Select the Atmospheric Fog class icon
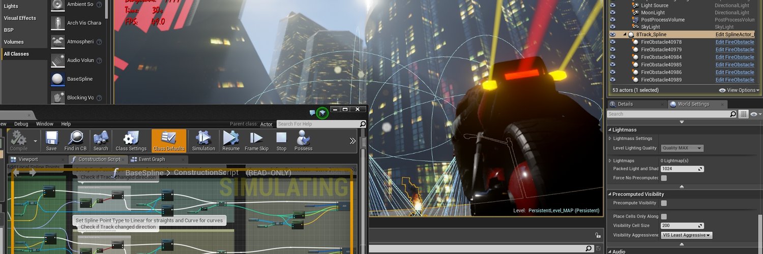763x254 pixels. [x=58, y=42]
